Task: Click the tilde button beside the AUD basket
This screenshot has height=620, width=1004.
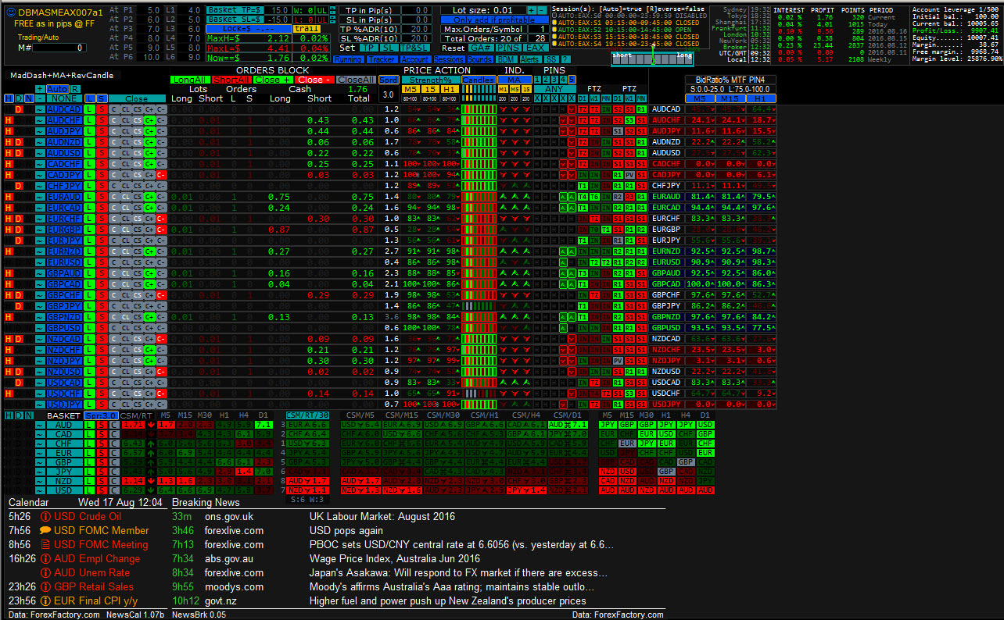Action: [x=40, y=425]
